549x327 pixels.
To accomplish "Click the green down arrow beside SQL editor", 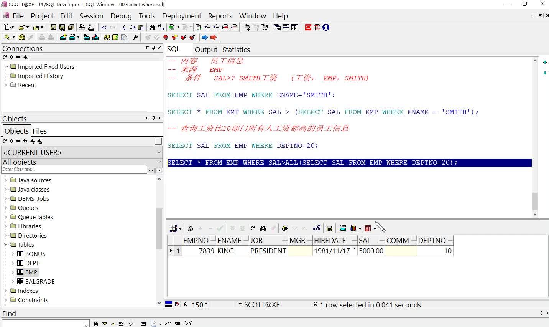I will pyautogui.click(x=545, y=73).
